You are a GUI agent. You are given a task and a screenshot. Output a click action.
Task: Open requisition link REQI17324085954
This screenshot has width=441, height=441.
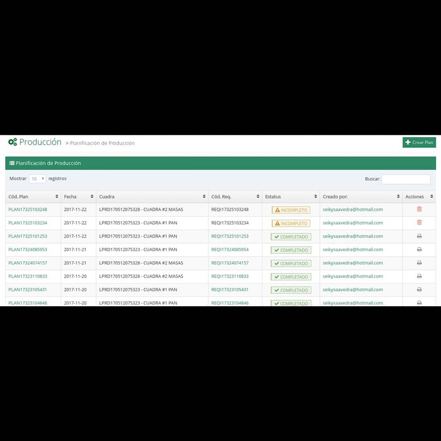pos(230,249)
